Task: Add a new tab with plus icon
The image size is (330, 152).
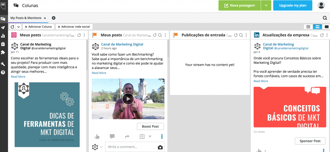Action: (x=54, y=18)
